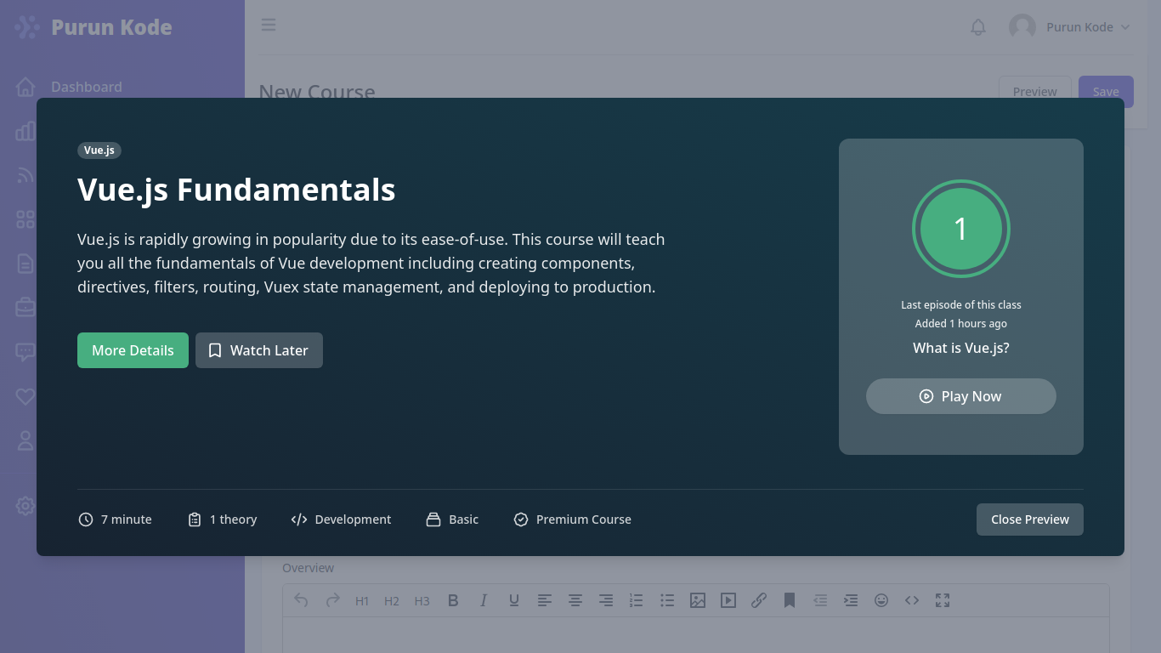Insert video with the toolbar icon
1161x653 pixels.
[728, 600]
